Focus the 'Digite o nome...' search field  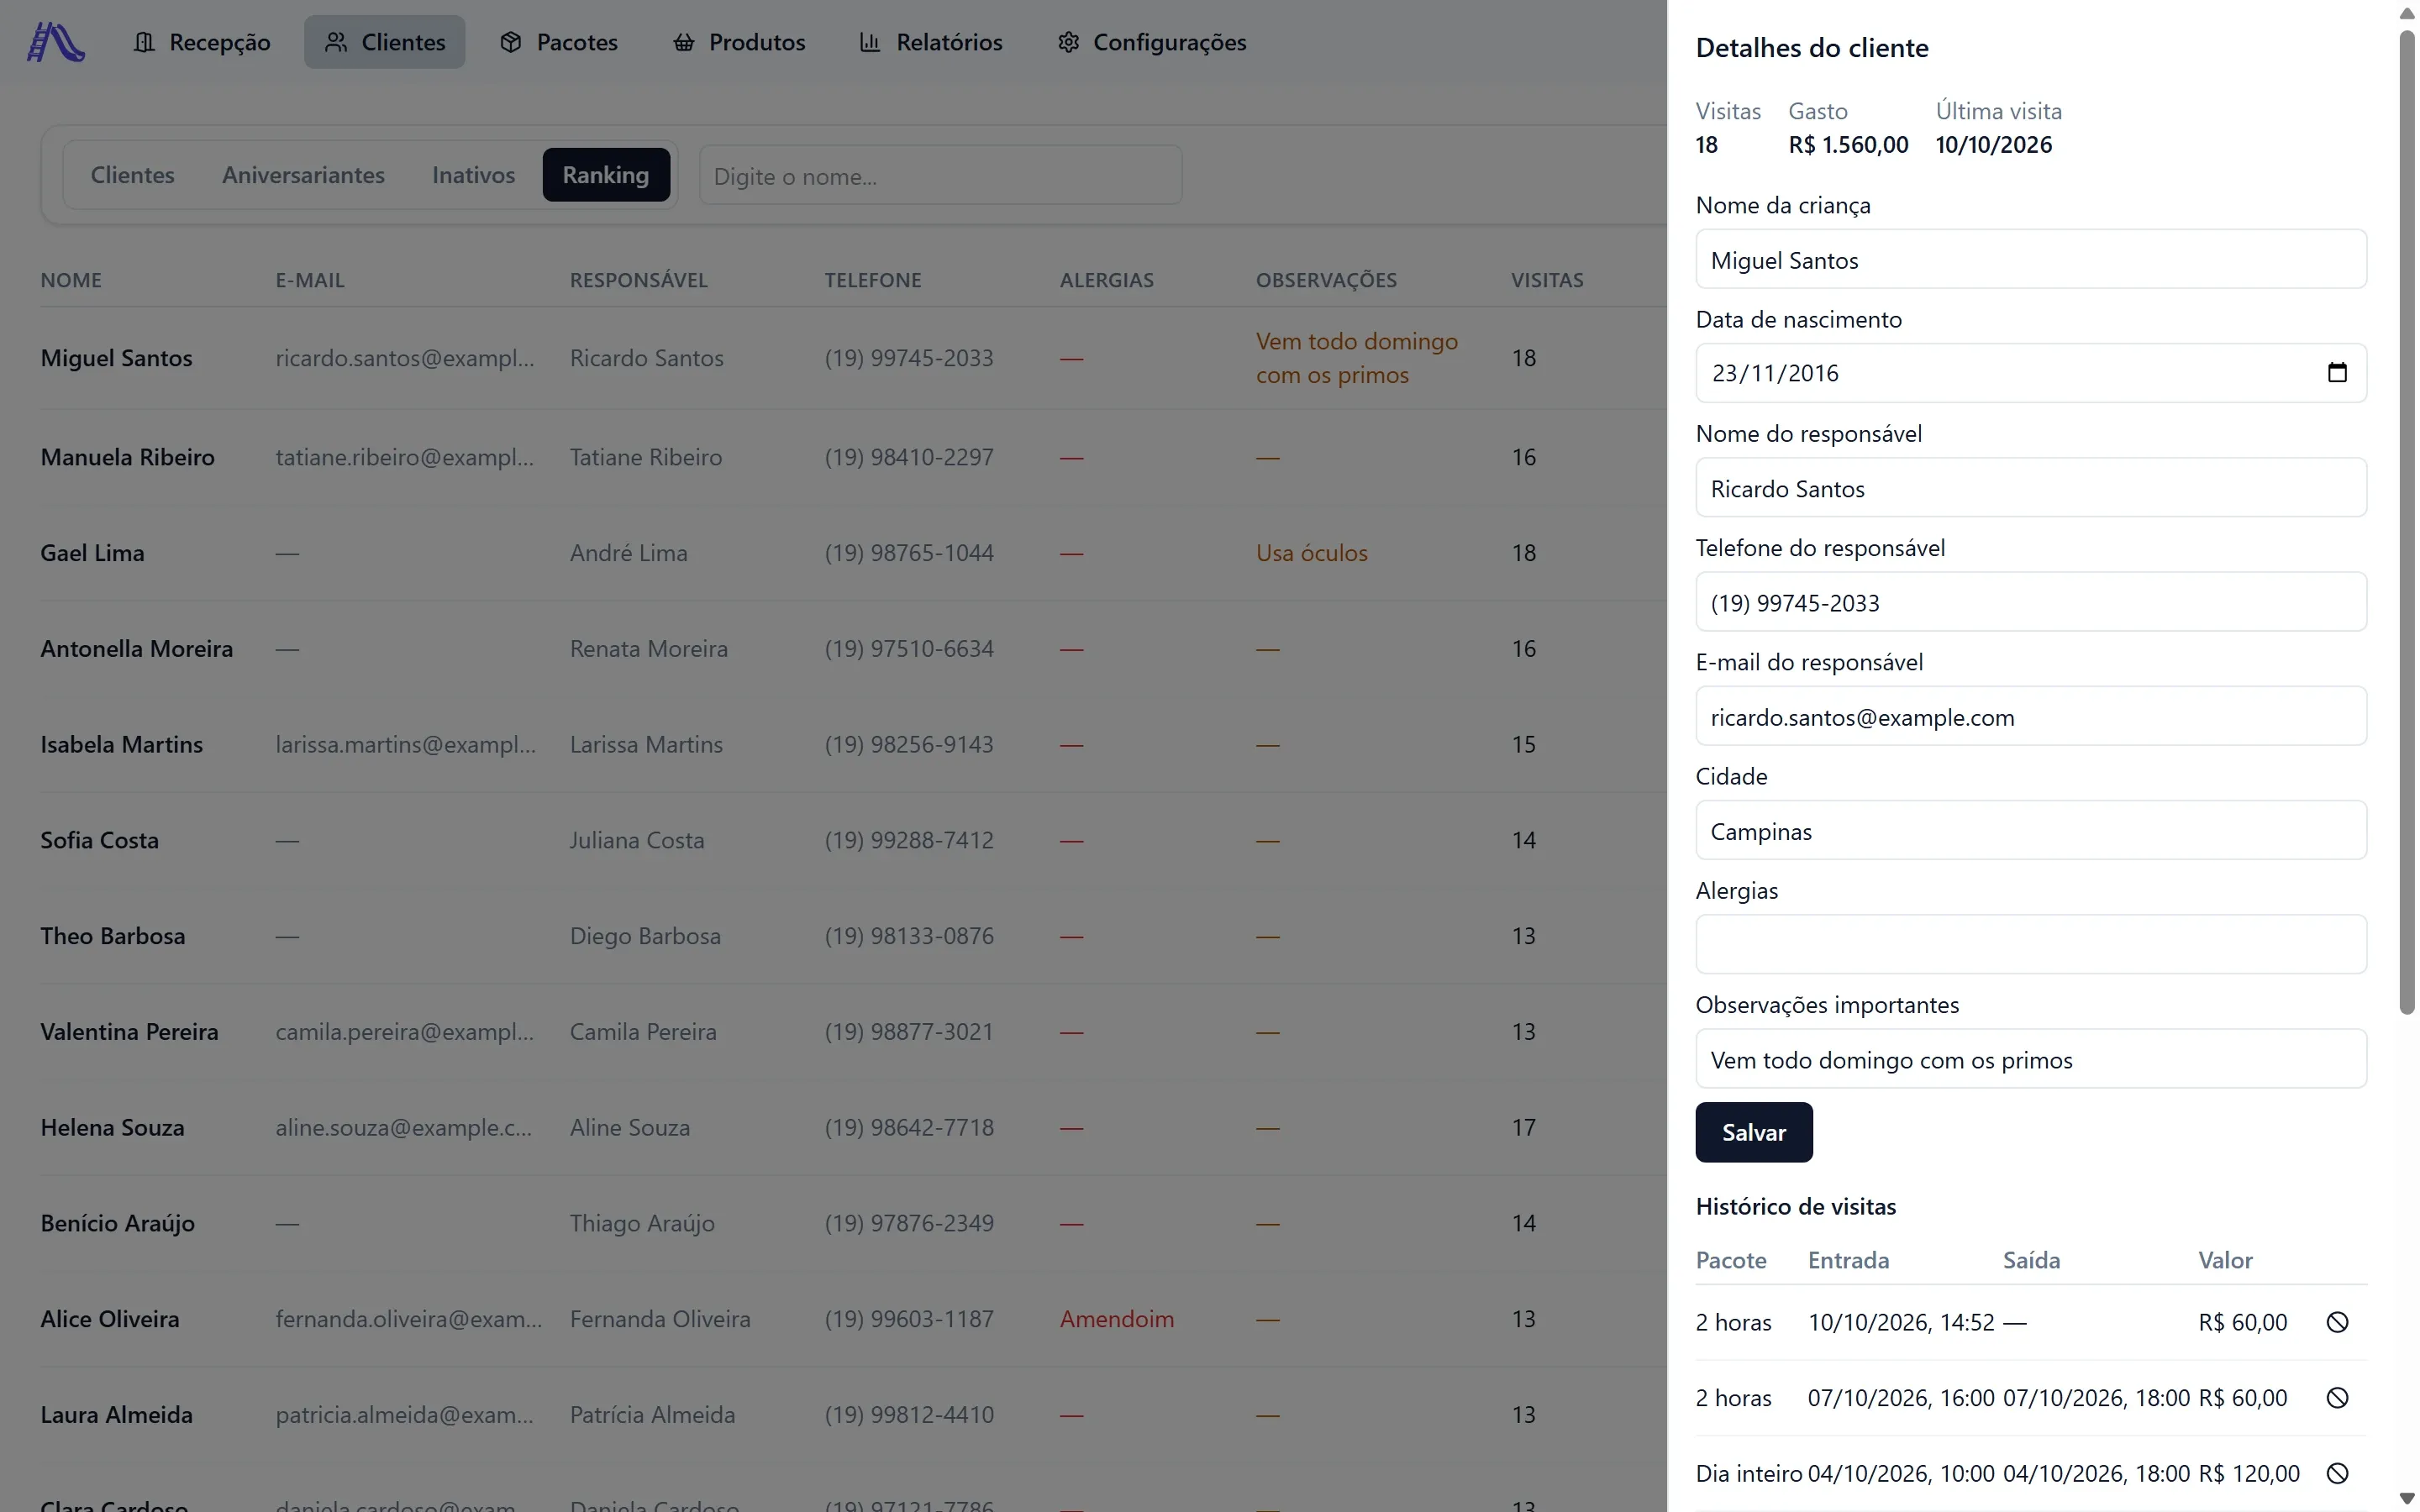[x=941, y=176]
